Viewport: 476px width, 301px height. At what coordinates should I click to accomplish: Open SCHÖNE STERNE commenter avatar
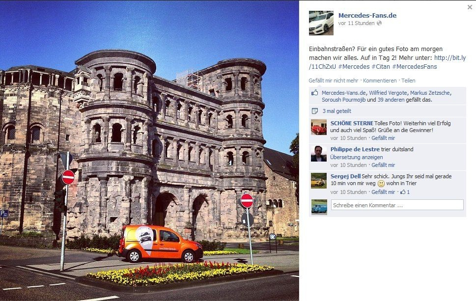click(319, 127)
